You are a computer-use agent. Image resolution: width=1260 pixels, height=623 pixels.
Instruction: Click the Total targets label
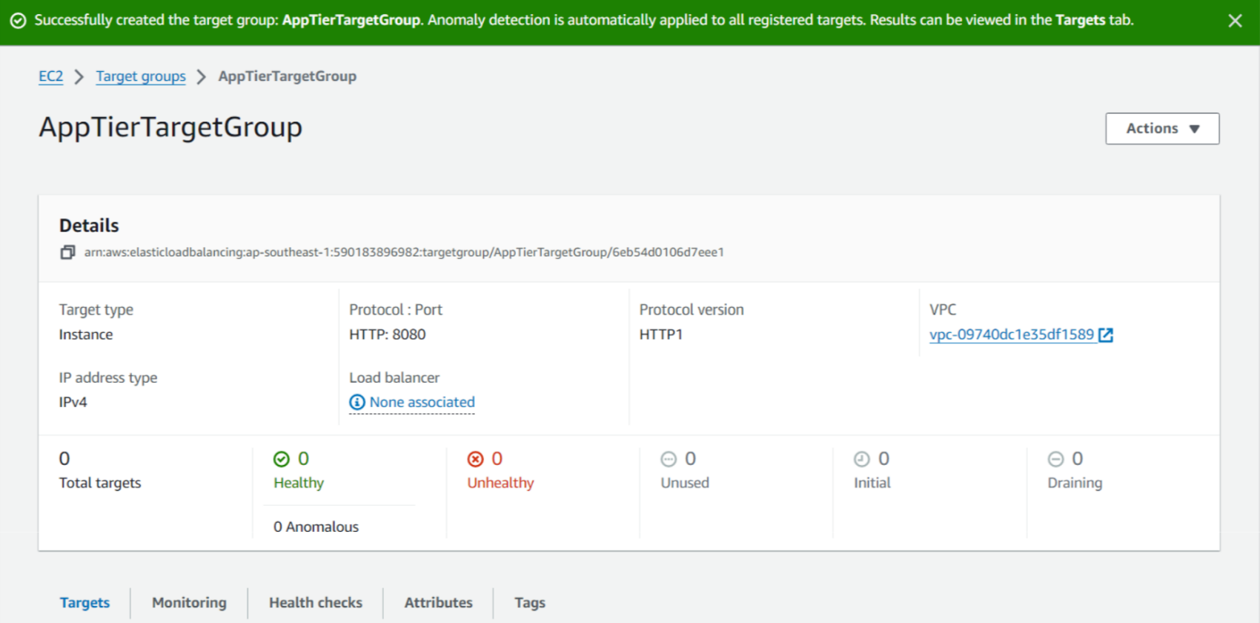click(x=100, y=483)
